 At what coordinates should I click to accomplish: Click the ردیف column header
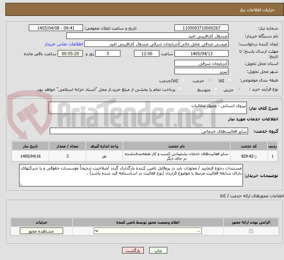(x=272, y=146)
